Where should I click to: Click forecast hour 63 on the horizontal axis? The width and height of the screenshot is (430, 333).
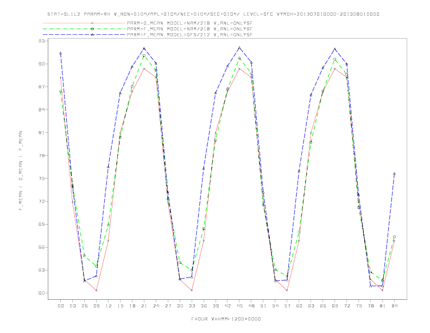pos(311,306)
